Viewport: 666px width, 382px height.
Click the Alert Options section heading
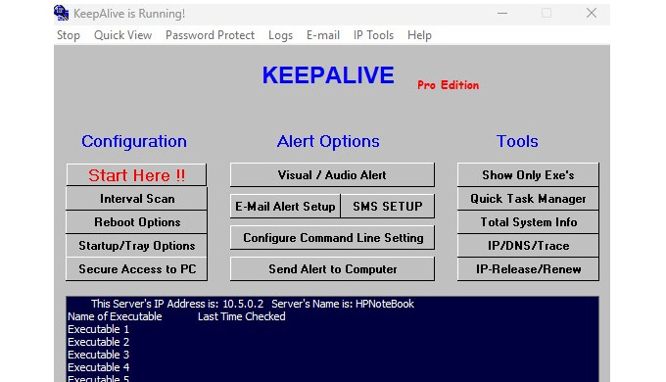(x=328, y=141)
